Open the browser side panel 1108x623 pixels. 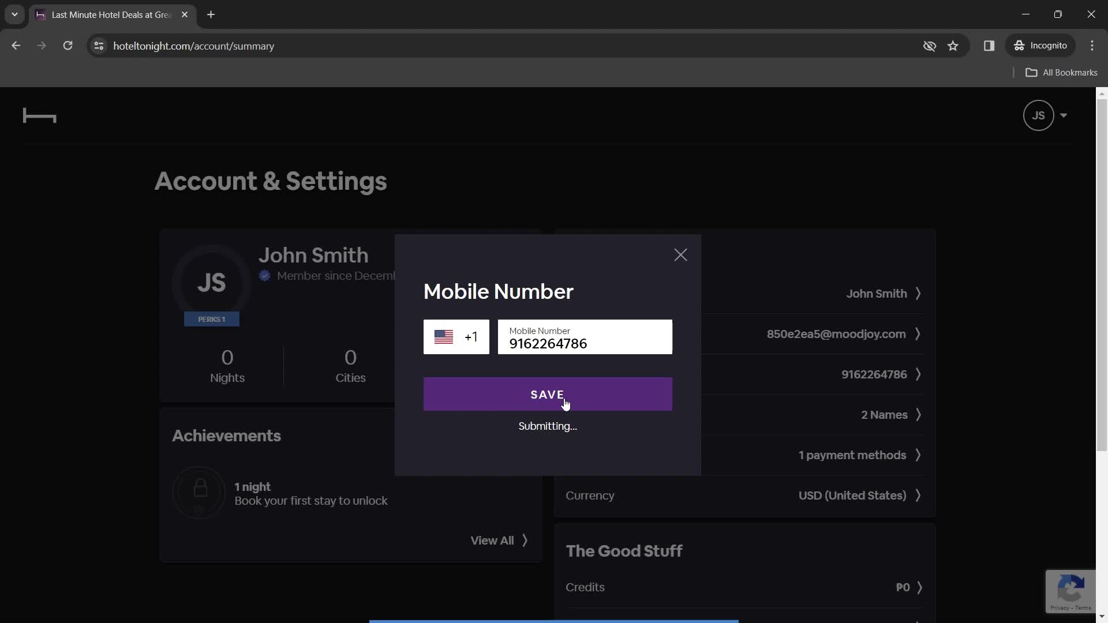(989, 46)
